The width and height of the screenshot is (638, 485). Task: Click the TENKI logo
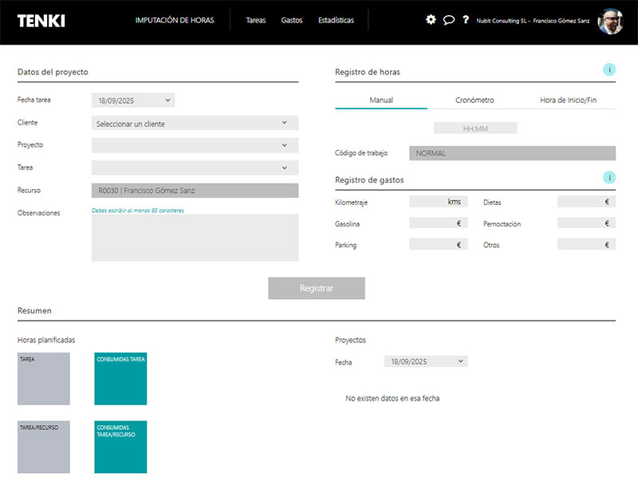[41, 21]
